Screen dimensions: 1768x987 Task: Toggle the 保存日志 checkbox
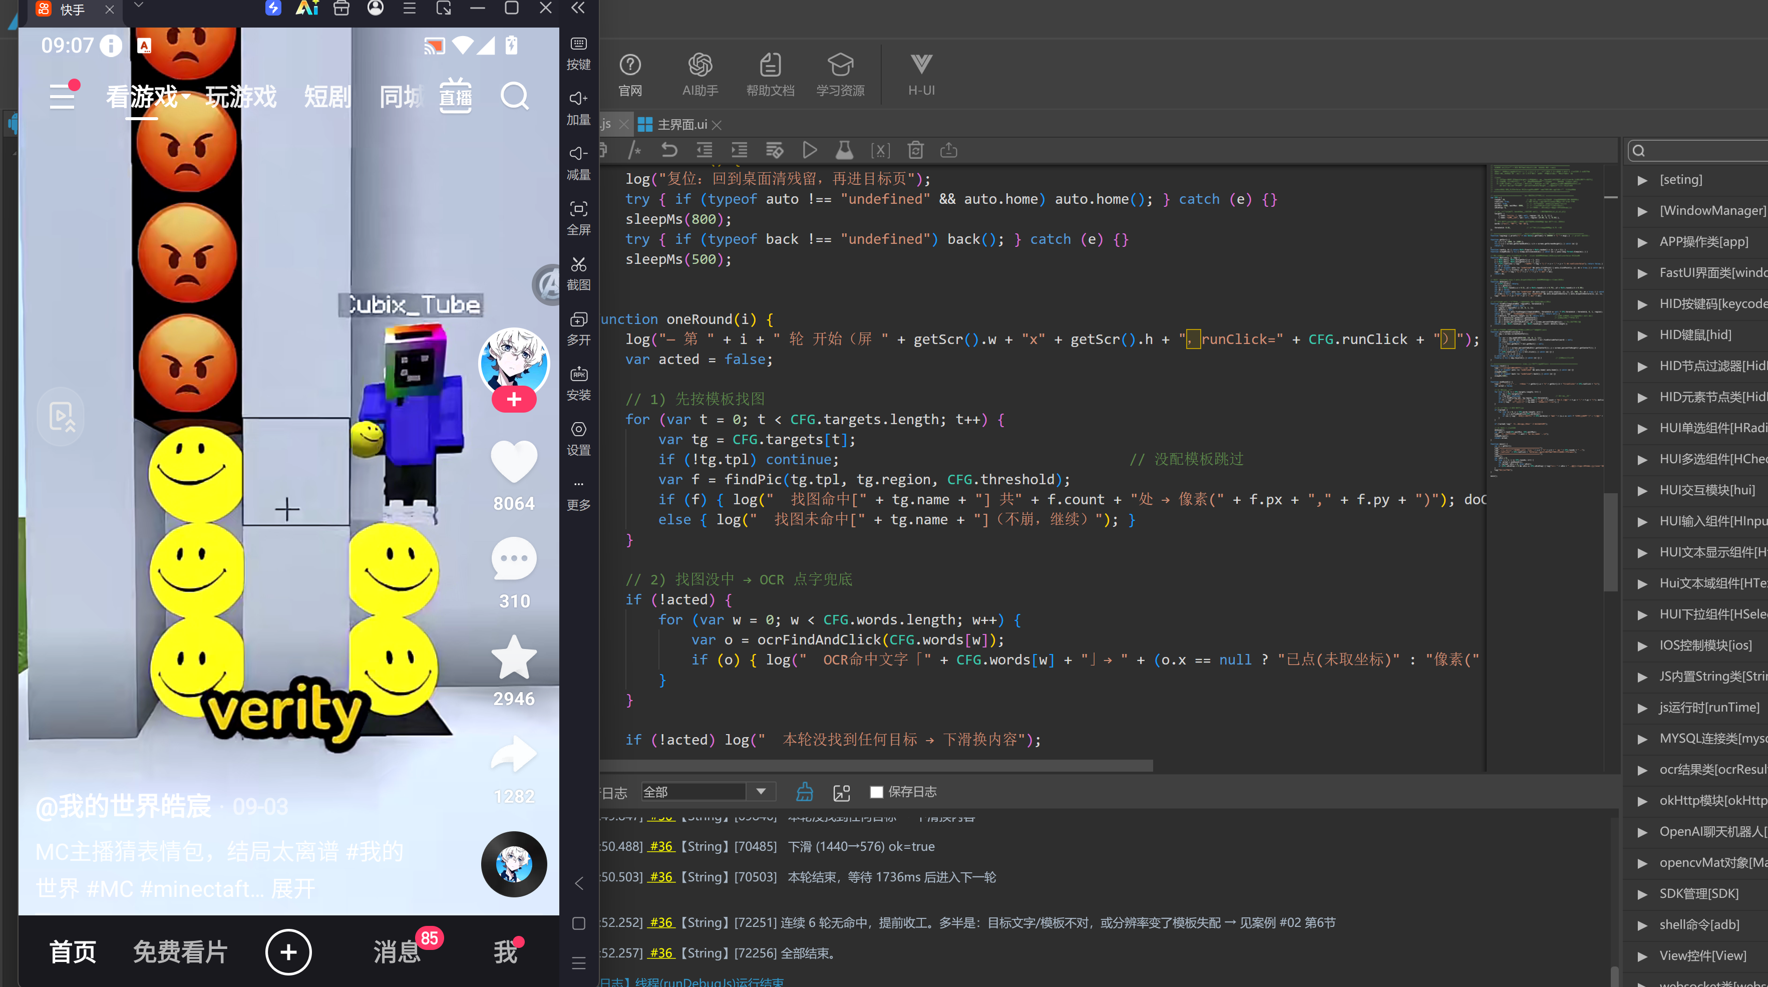pyautogui.click(x=876, y=792)
